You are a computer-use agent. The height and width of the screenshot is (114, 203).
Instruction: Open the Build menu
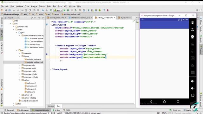pyautogui.click(x=49, y=6)
